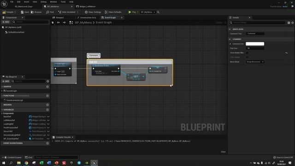This screenshot has width=295, height=166.
Task: Click the graph overview icon beside breadcrumb
Action: (71, 23)
